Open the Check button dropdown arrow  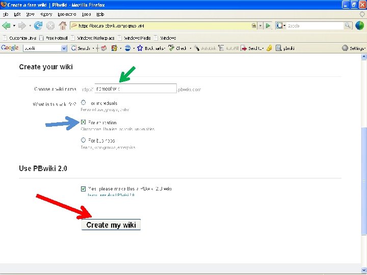coord(190,48)
